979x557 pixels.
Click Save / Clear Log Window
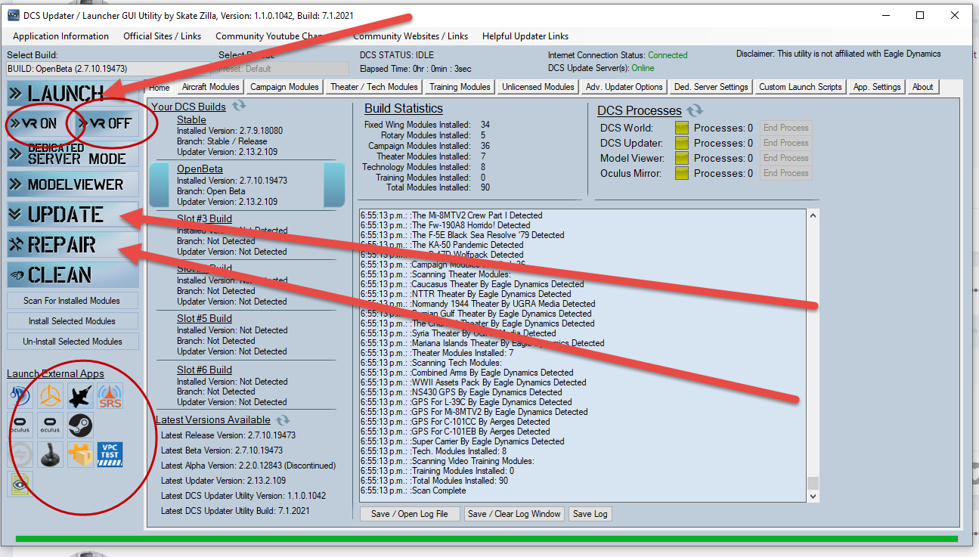[x=514, y=514]
